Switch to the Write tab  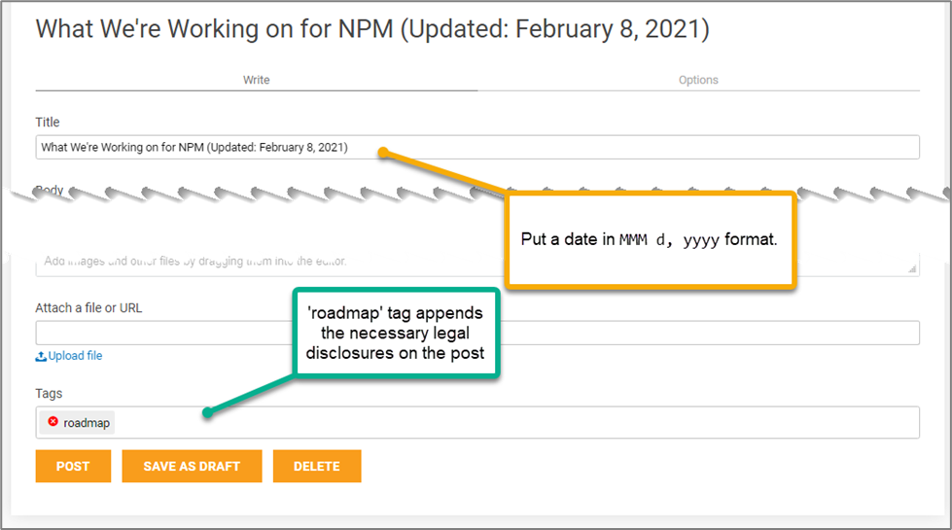[x=256, y=80]
